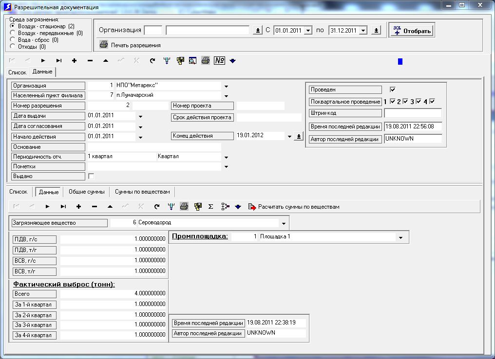495x359 pixels.
Task: Expand 'Загрязняющее вещество' Сероводород dropdown
Action: (x=284, y=223)
